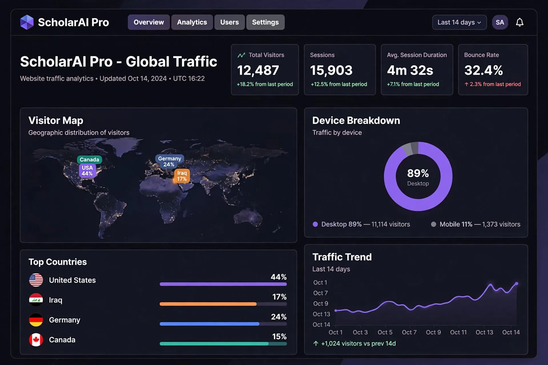Click the +1,024 visitors vs prev 14d text

(358, 343)
